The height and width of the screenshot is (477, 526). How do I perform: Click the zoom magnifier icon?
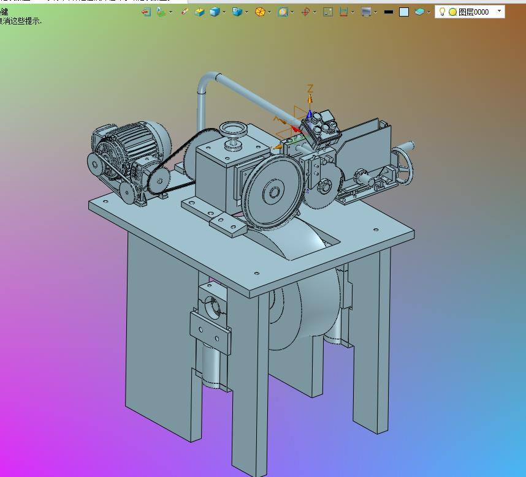coord(283,12)
